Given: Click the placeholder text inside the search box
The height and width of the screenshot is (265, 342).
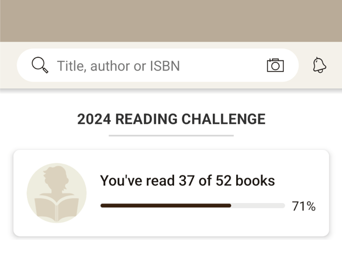Looking at the screenshot, I should [119, 66].
